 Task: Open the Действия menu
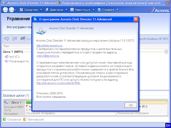[56, 10]
